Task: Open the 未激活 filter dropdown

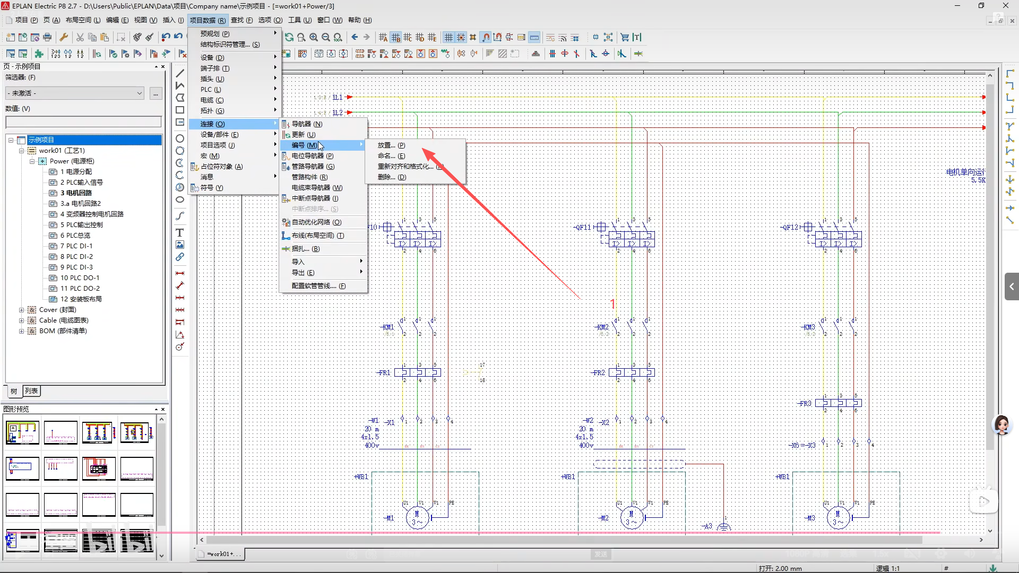Action: (75, 93)
